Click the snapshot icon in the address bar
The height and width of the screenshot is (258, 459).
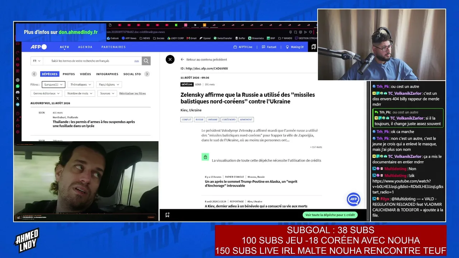point(296,32)
